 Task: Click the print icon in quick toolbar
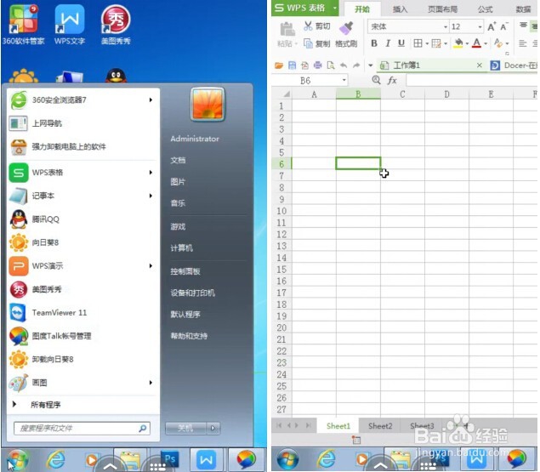click(317, 65)
